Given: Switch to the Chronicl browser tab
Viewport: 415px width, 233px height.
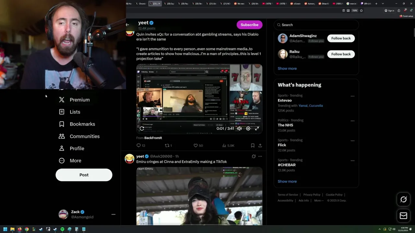Looking at the screenshot, I should [141, 4].
